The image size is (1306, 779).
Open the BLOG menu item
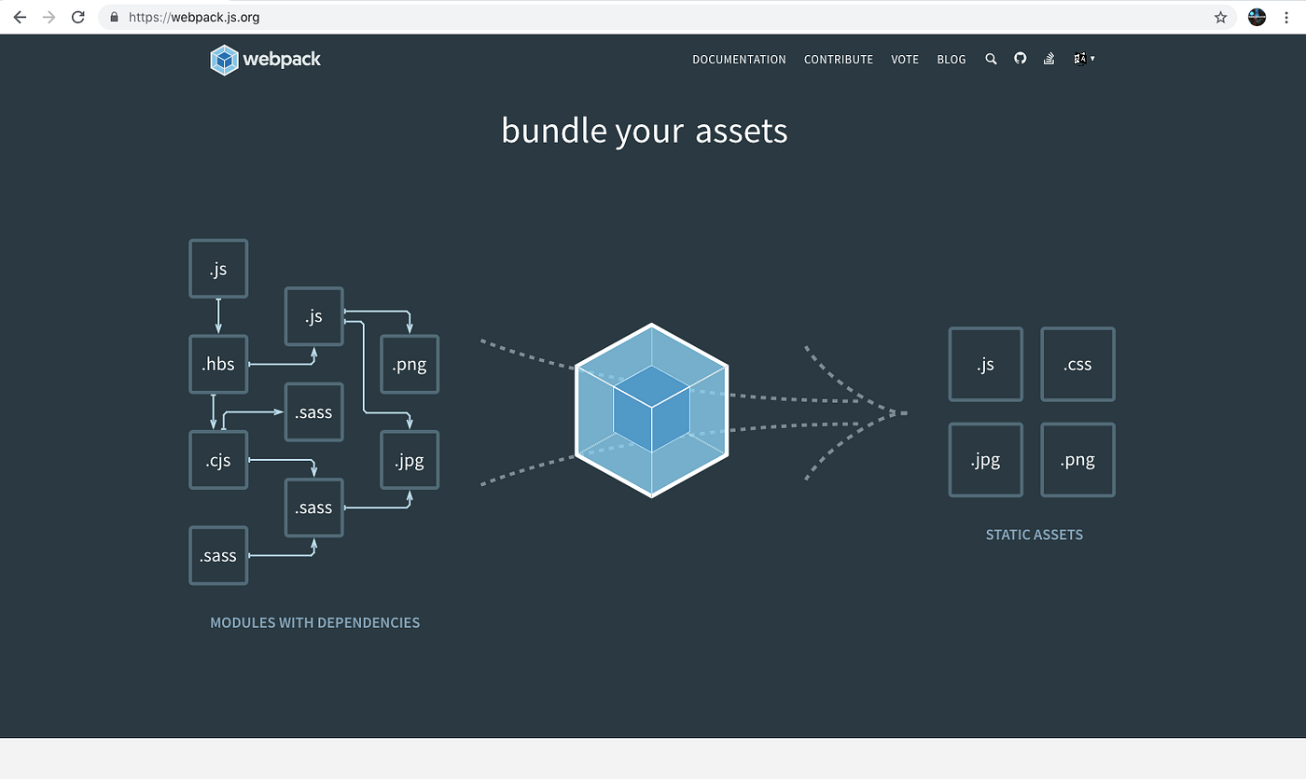coord(952,59)
